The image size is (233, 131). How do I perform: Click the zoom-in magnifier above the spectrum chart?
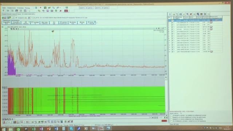(x=11, y=29)
